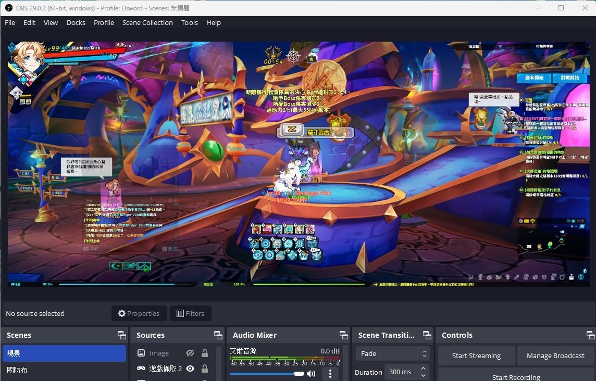
Task: Lock the 遊戲擷取 2 source
Action: pos(205,369)
